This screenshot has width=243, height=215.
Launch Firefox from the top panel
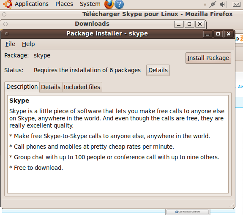(x=109, y=4)
